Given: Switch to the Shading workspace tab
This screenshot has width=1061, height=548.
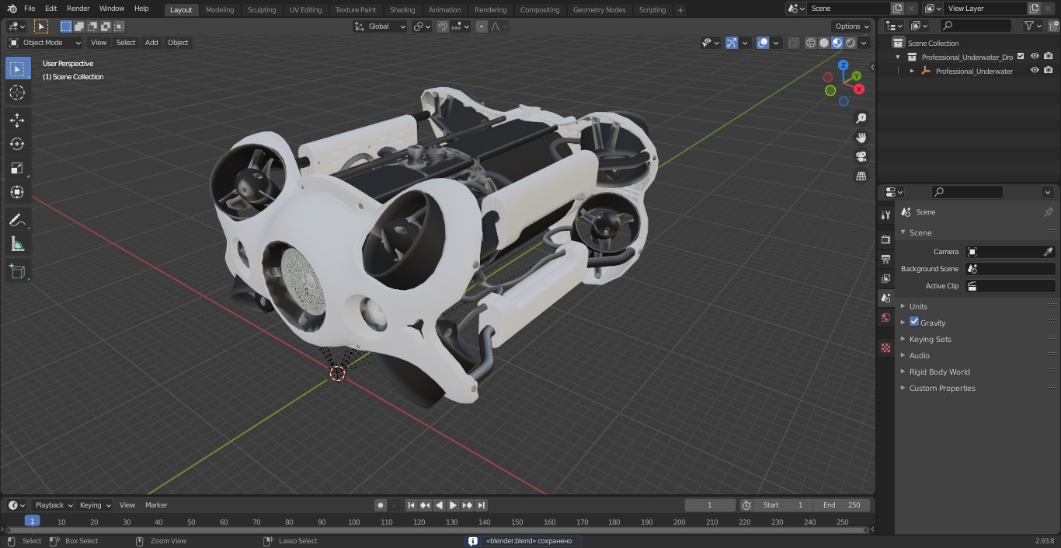Looking at the screenshot, I should coord(402,9).
